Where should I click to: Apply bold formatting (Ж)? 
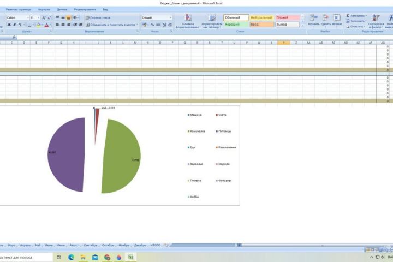(x=9, y=25)
